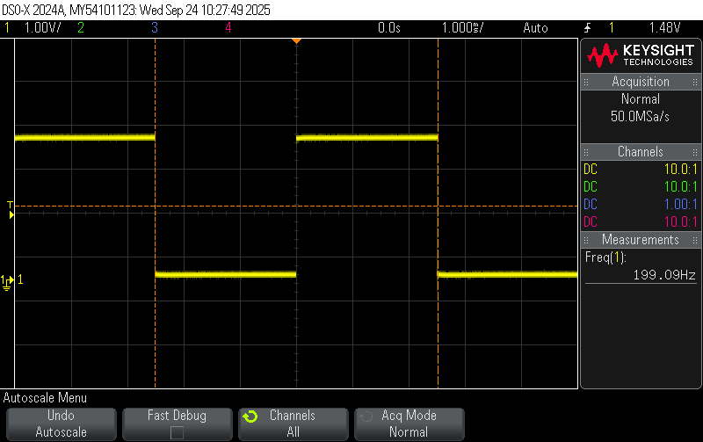This screenshot has height=442, width=703.
Task: Open the Acquisition panel header
Action: [641, 82]
